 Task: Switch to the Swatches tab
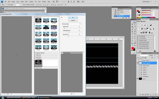(x=144, y=8)
